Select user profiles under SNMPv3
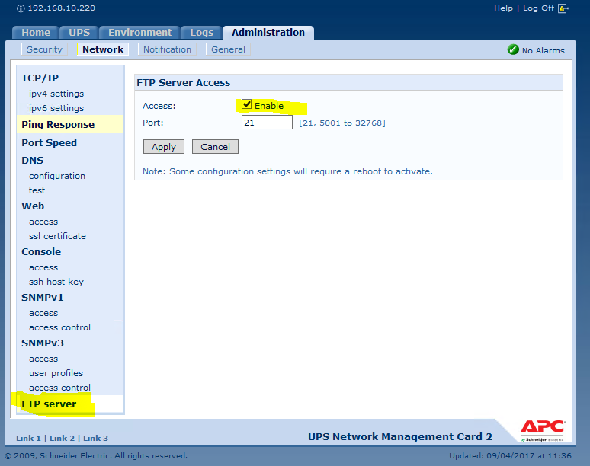 (x=56, y=373)
